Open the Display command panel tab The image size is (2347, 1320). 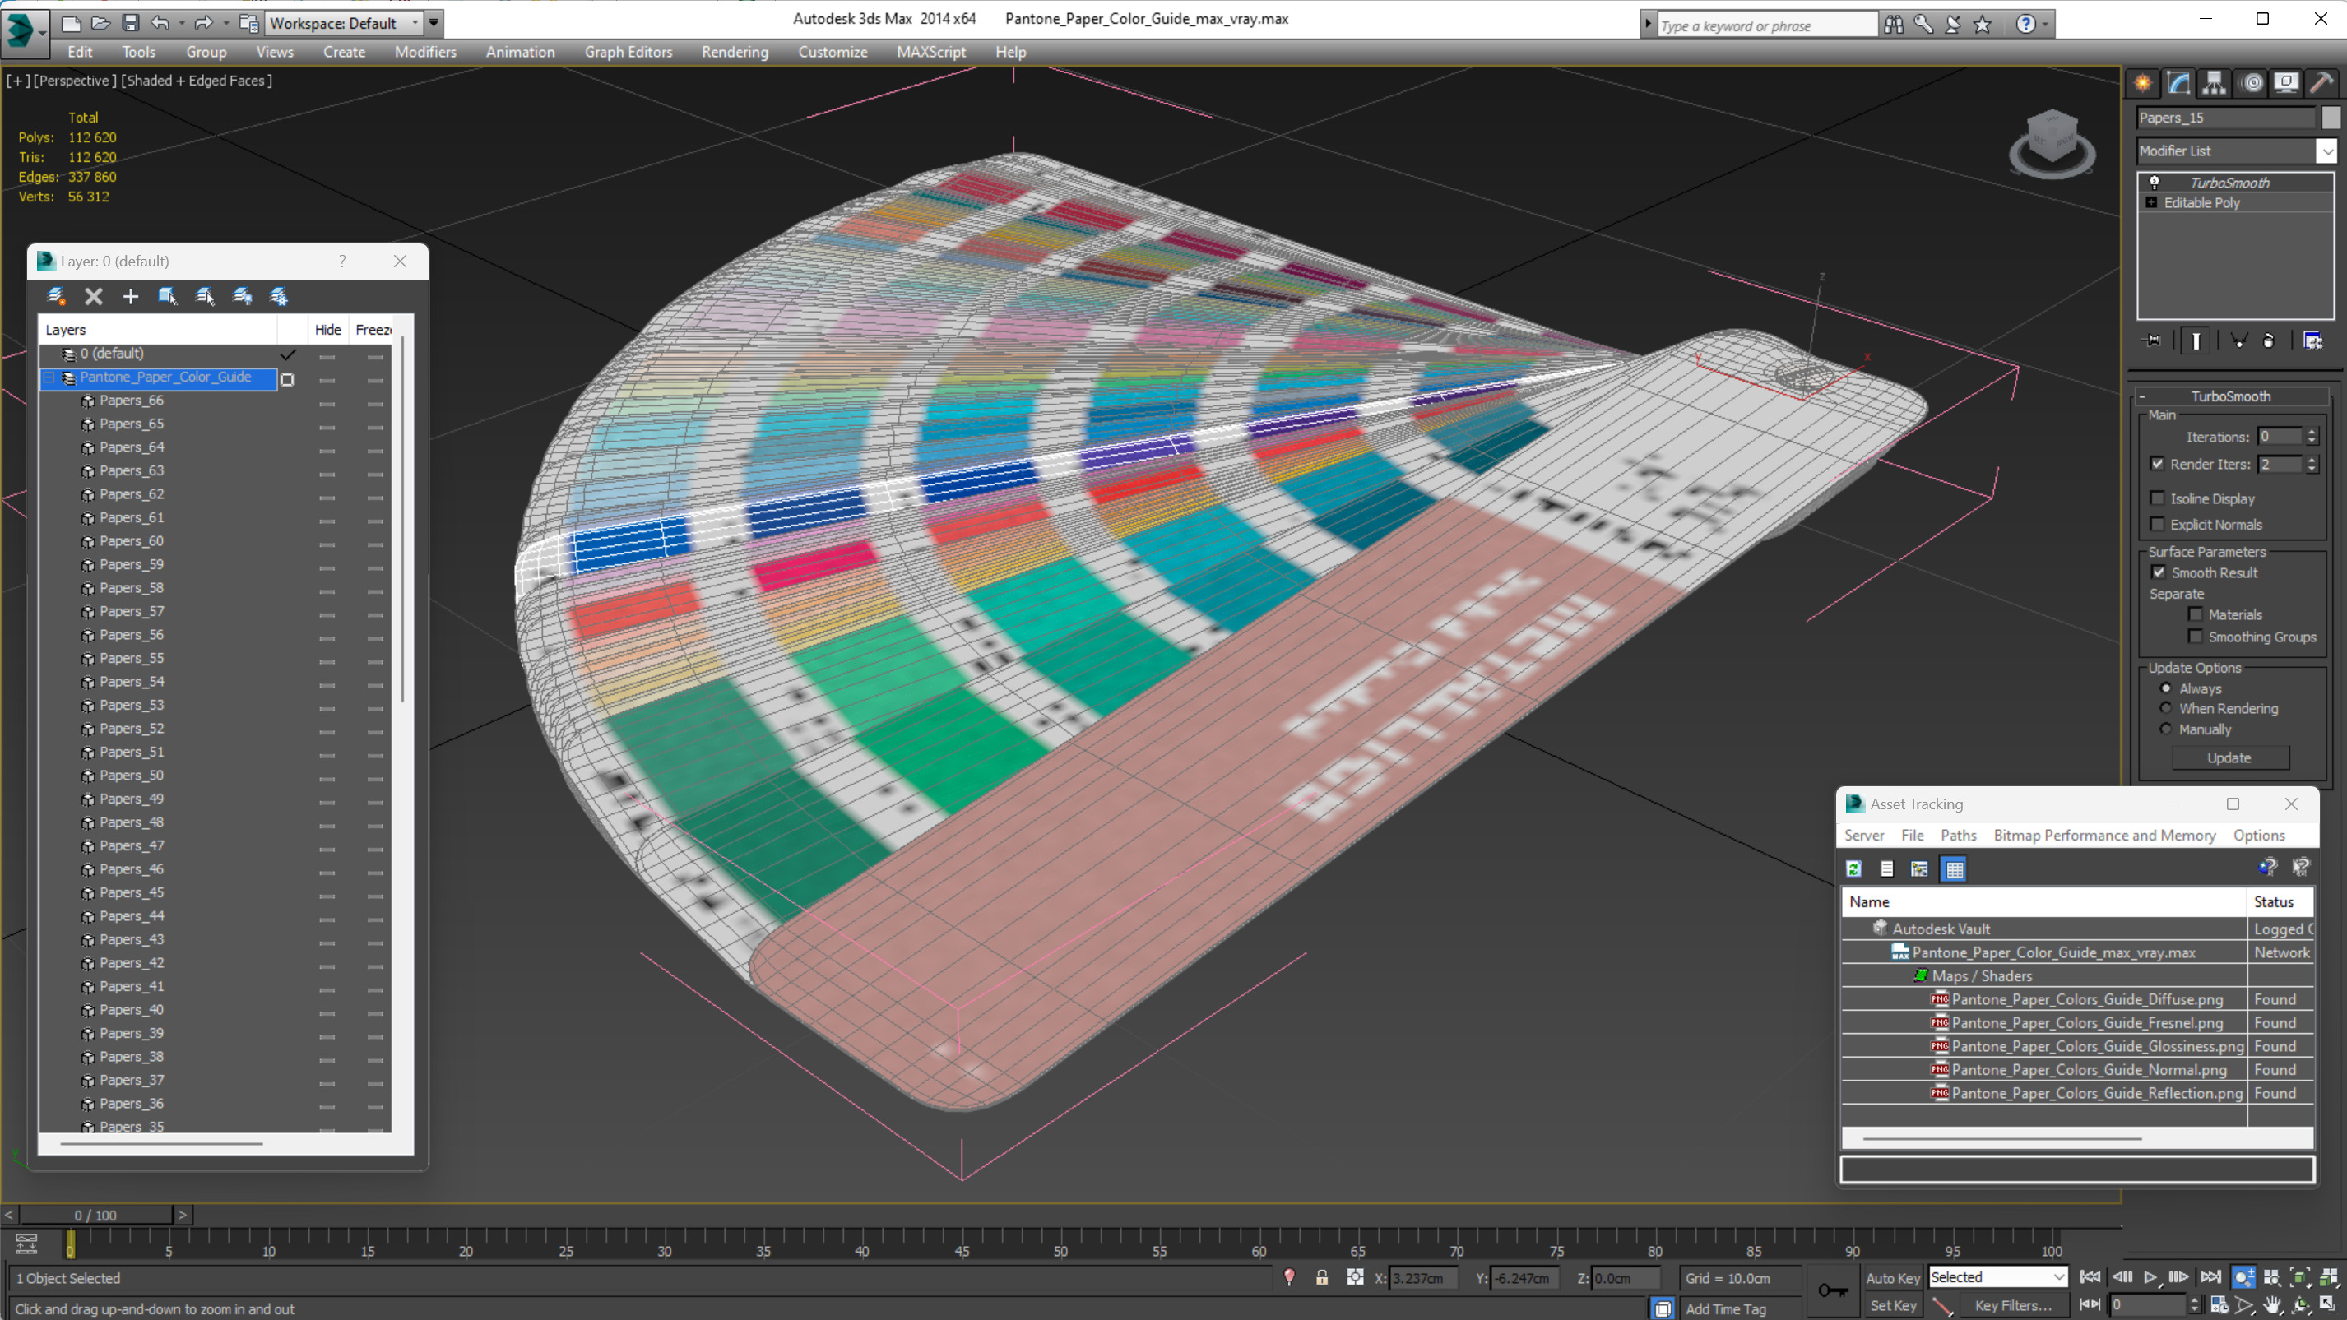(2286, 83)
